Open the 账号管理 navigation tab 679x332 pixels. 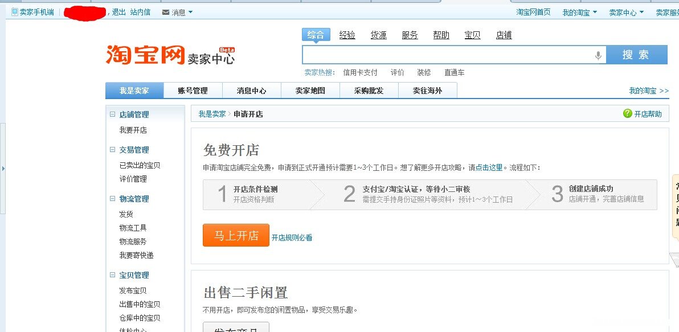click(x=193, y=91)
